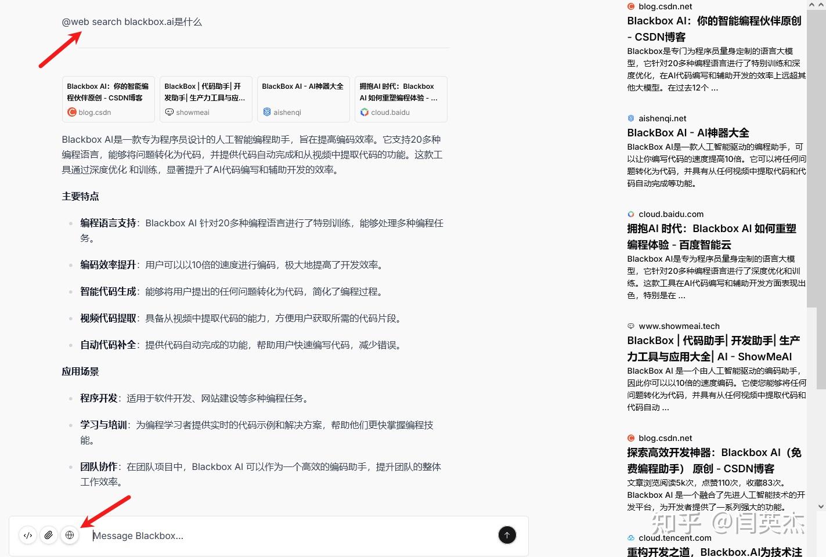Image resolution: width=826 pixels, height=557 pixels.
Task: Click the www.showmeai.tech domain label
Action: [x=679, y=326]
